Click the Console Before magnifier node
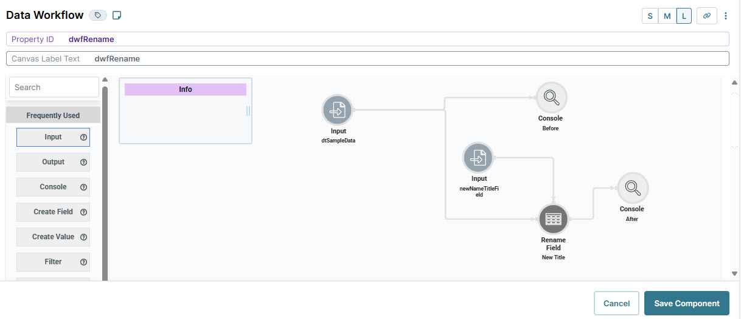The width and height of the screenshot is (741, 319). [x=551, y=97]
